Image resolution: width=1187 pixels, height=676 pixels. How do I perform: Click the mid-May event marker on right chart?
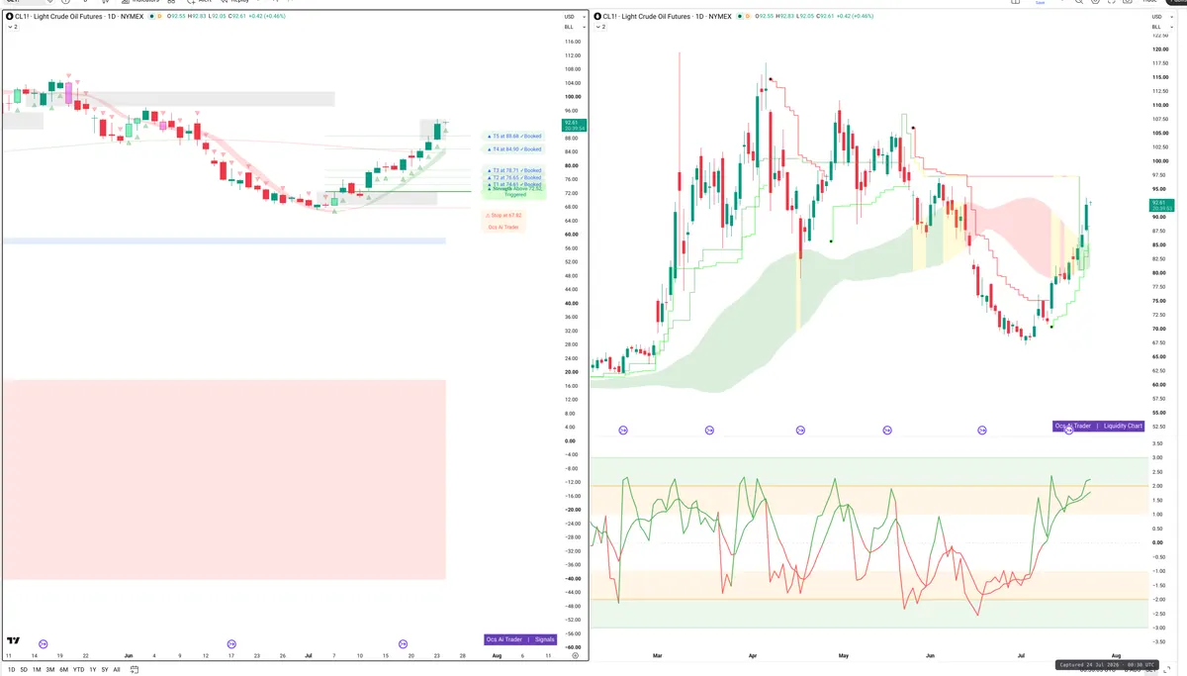tap(887, 431)
